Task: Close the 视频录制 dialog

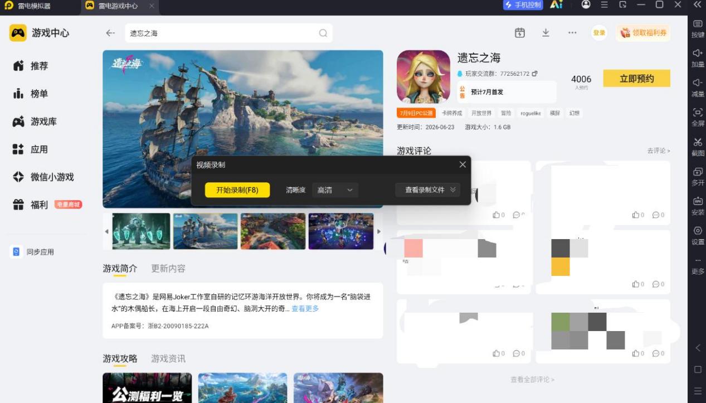Action: click(x=462, y=164)
